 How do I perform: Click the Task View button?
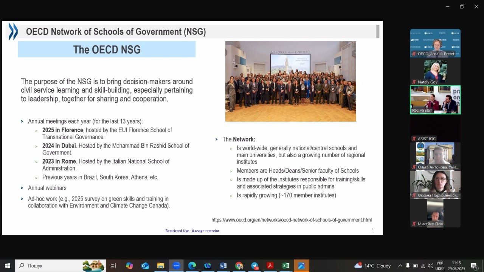113,266
